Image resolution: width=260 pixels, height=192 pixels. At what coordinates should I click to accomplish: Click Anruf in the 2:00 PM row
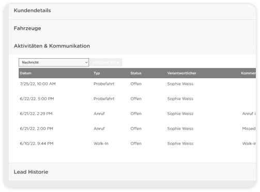[99, 129]
